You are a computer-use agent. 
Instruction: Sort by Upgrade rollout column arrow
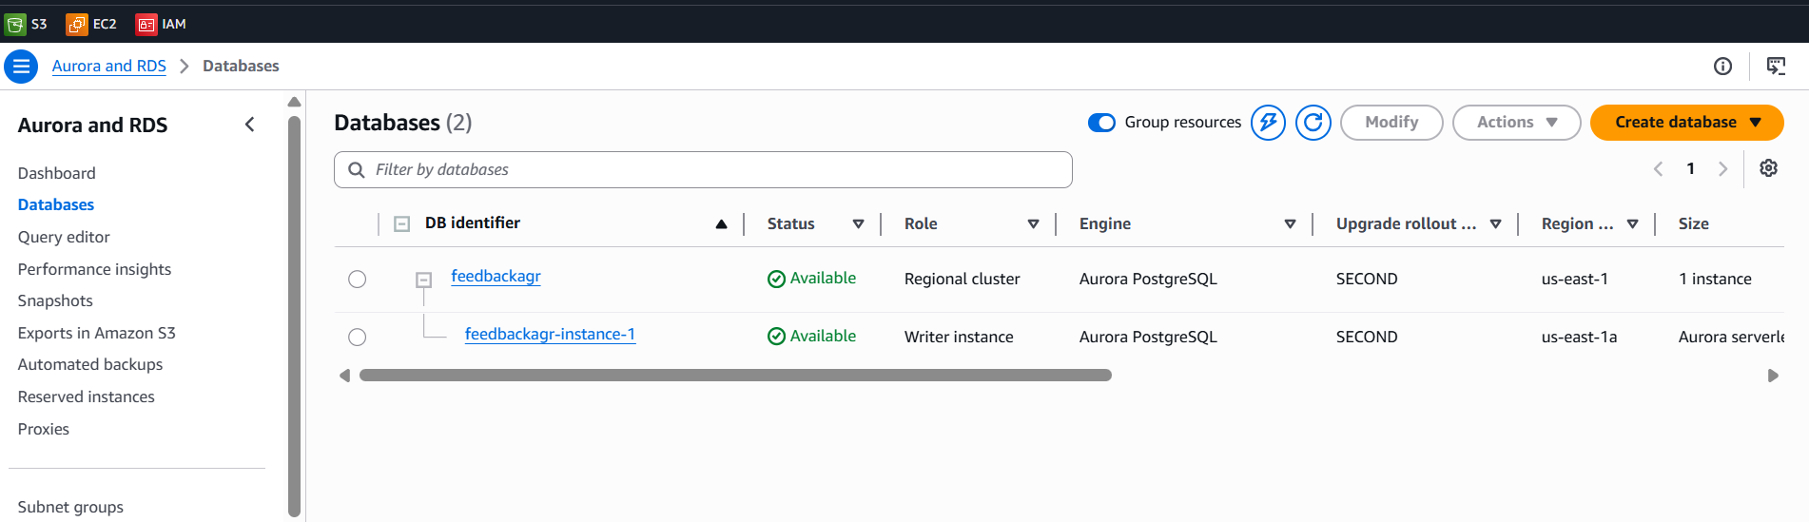tap(1495, 224)
